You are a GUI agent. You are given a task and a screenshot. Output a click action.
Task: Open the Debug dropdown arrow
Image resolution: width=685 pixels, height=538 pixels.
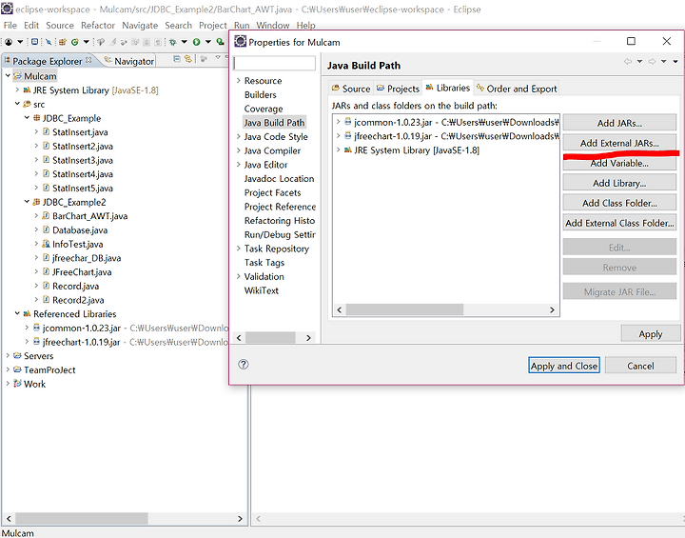(x=184, y=42)
